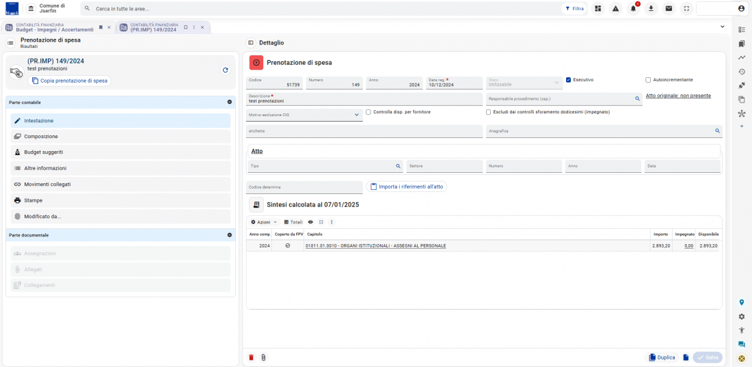This screenshot has width=752, height=367.
Task: Click the paperclip attachment icon at bottom
Action: 263,357
